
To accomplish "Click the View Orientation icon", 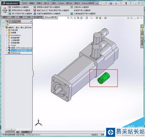I will point(81,18).
